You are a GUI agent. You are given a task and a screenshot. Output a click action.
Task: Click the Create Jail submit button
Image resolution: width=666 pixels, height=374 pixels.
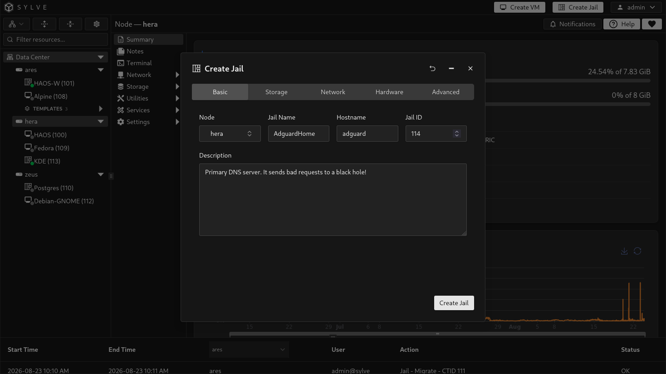point(454,303)
